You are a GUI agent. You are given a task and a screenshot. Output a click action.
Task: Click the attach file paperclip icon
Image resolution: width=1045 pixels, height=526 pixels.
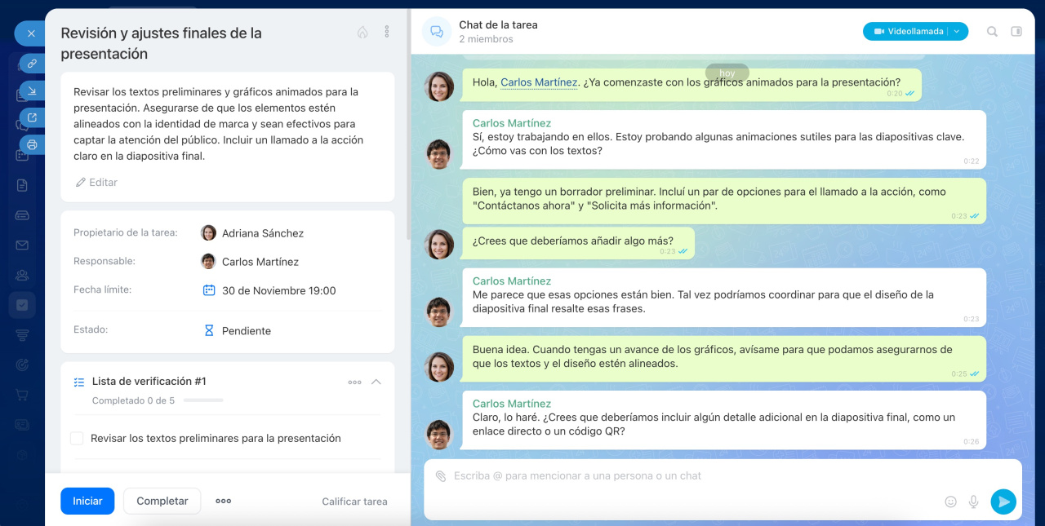(x=441, y=476)
